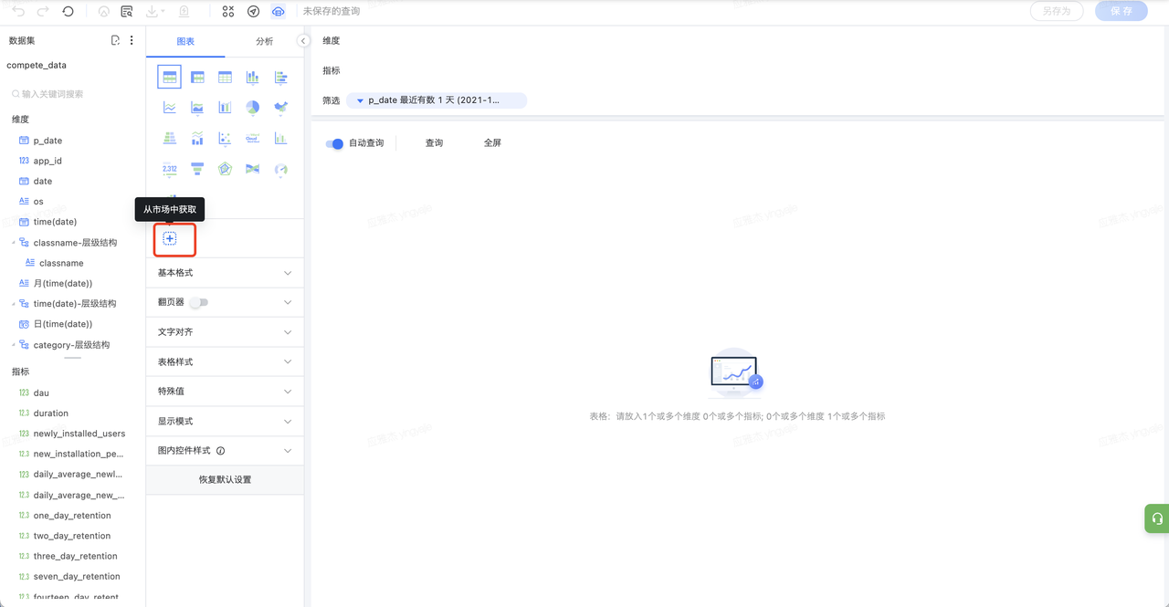Screen dimensions: 1169x607
Task: Click the 另存为 button
Action: point(1057,11)
